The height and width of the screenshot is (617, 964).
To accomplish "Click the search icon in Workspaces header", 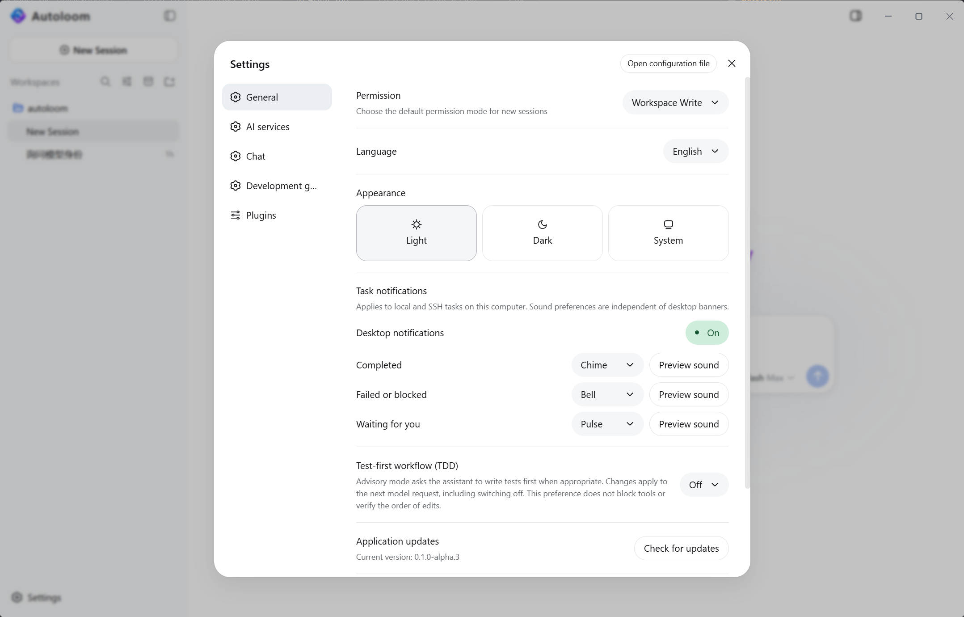I will [x=105, y=81].
